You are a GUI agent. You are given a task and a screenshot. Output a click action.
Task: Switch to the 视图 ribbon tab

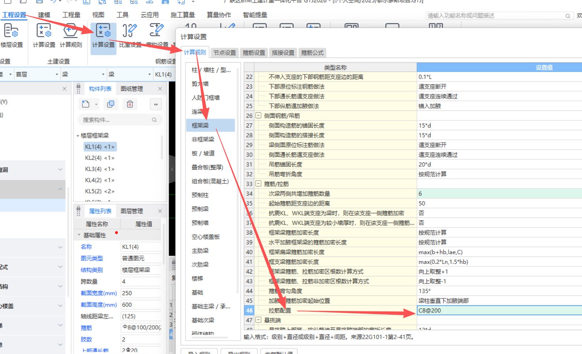click(x=98, y=15)
